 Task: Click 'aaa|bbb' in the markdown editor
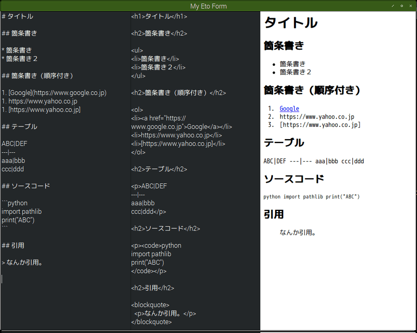point(13,161)
